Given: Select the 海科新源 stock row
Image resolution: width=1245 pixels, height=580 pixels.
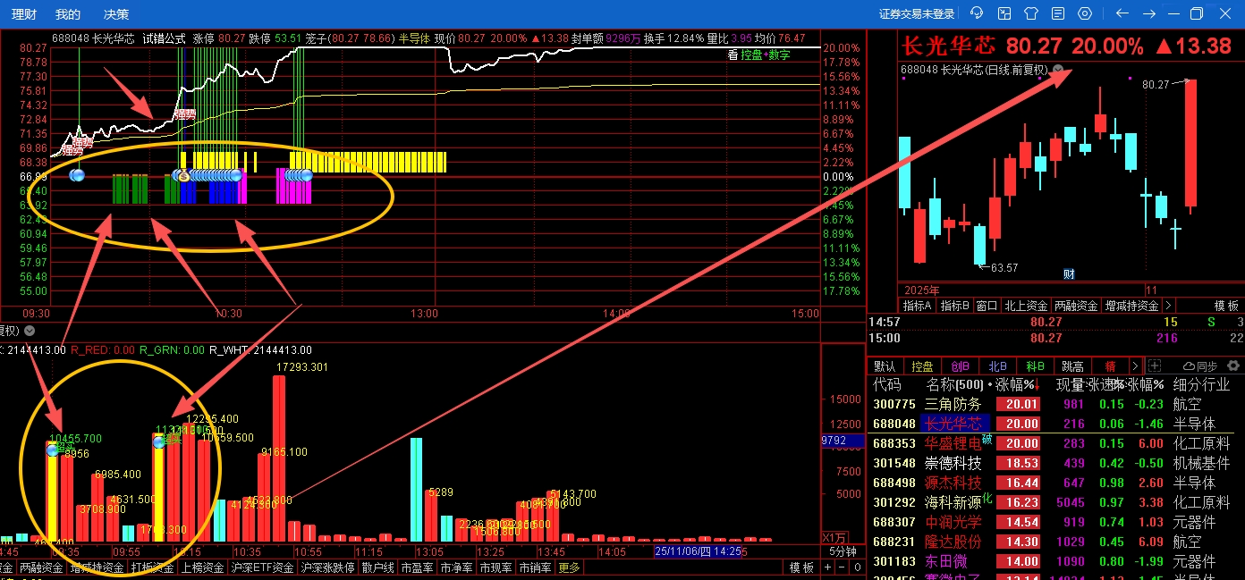Looking at the screenshot, I should tap(1055, 502).
